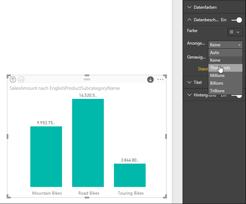
Task: Click the 14.520.5... data label
Action: 88,95
